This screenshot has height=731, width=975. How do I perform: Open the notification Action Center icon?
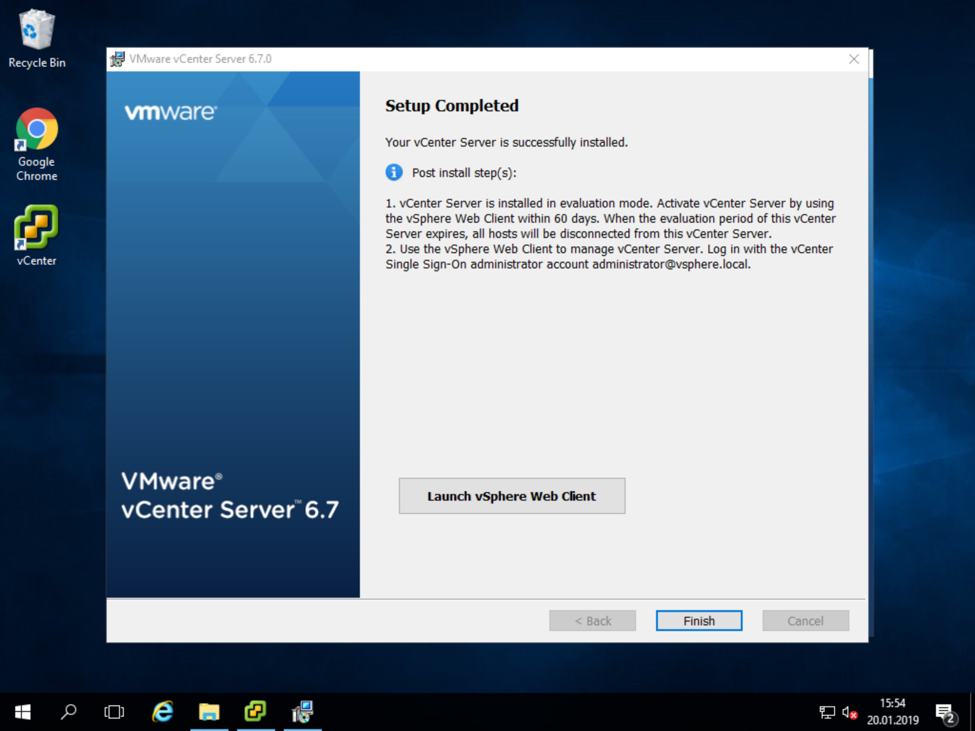pyautogui.click(x=945, y=712)
